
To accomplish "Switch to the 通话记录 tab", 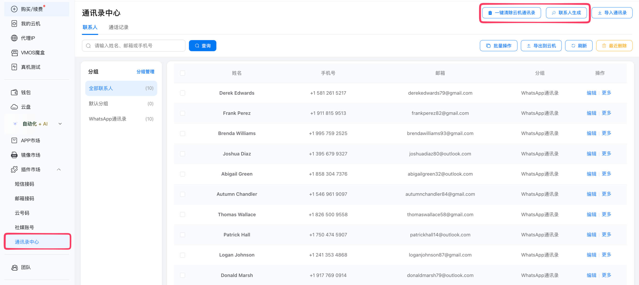I will point(118,27).
